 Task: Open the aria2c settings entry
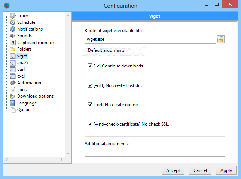tap(23, 63)
